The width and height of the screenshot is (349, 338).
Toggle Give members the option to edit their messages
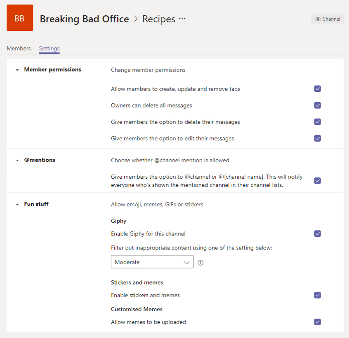tap(317, 138)
